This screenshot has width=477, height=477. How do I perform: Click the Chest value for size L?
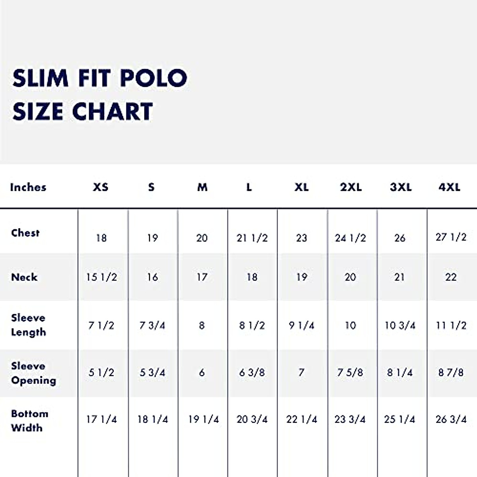[x=252, y=238]
